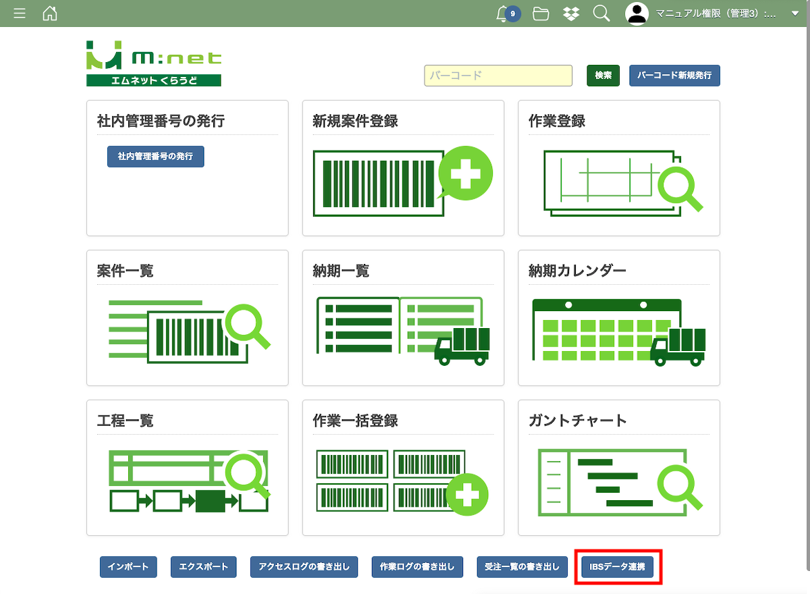Open ガントチャート chart icon
The height and width of the screenshot is (594, 810).
click(618, 481)
